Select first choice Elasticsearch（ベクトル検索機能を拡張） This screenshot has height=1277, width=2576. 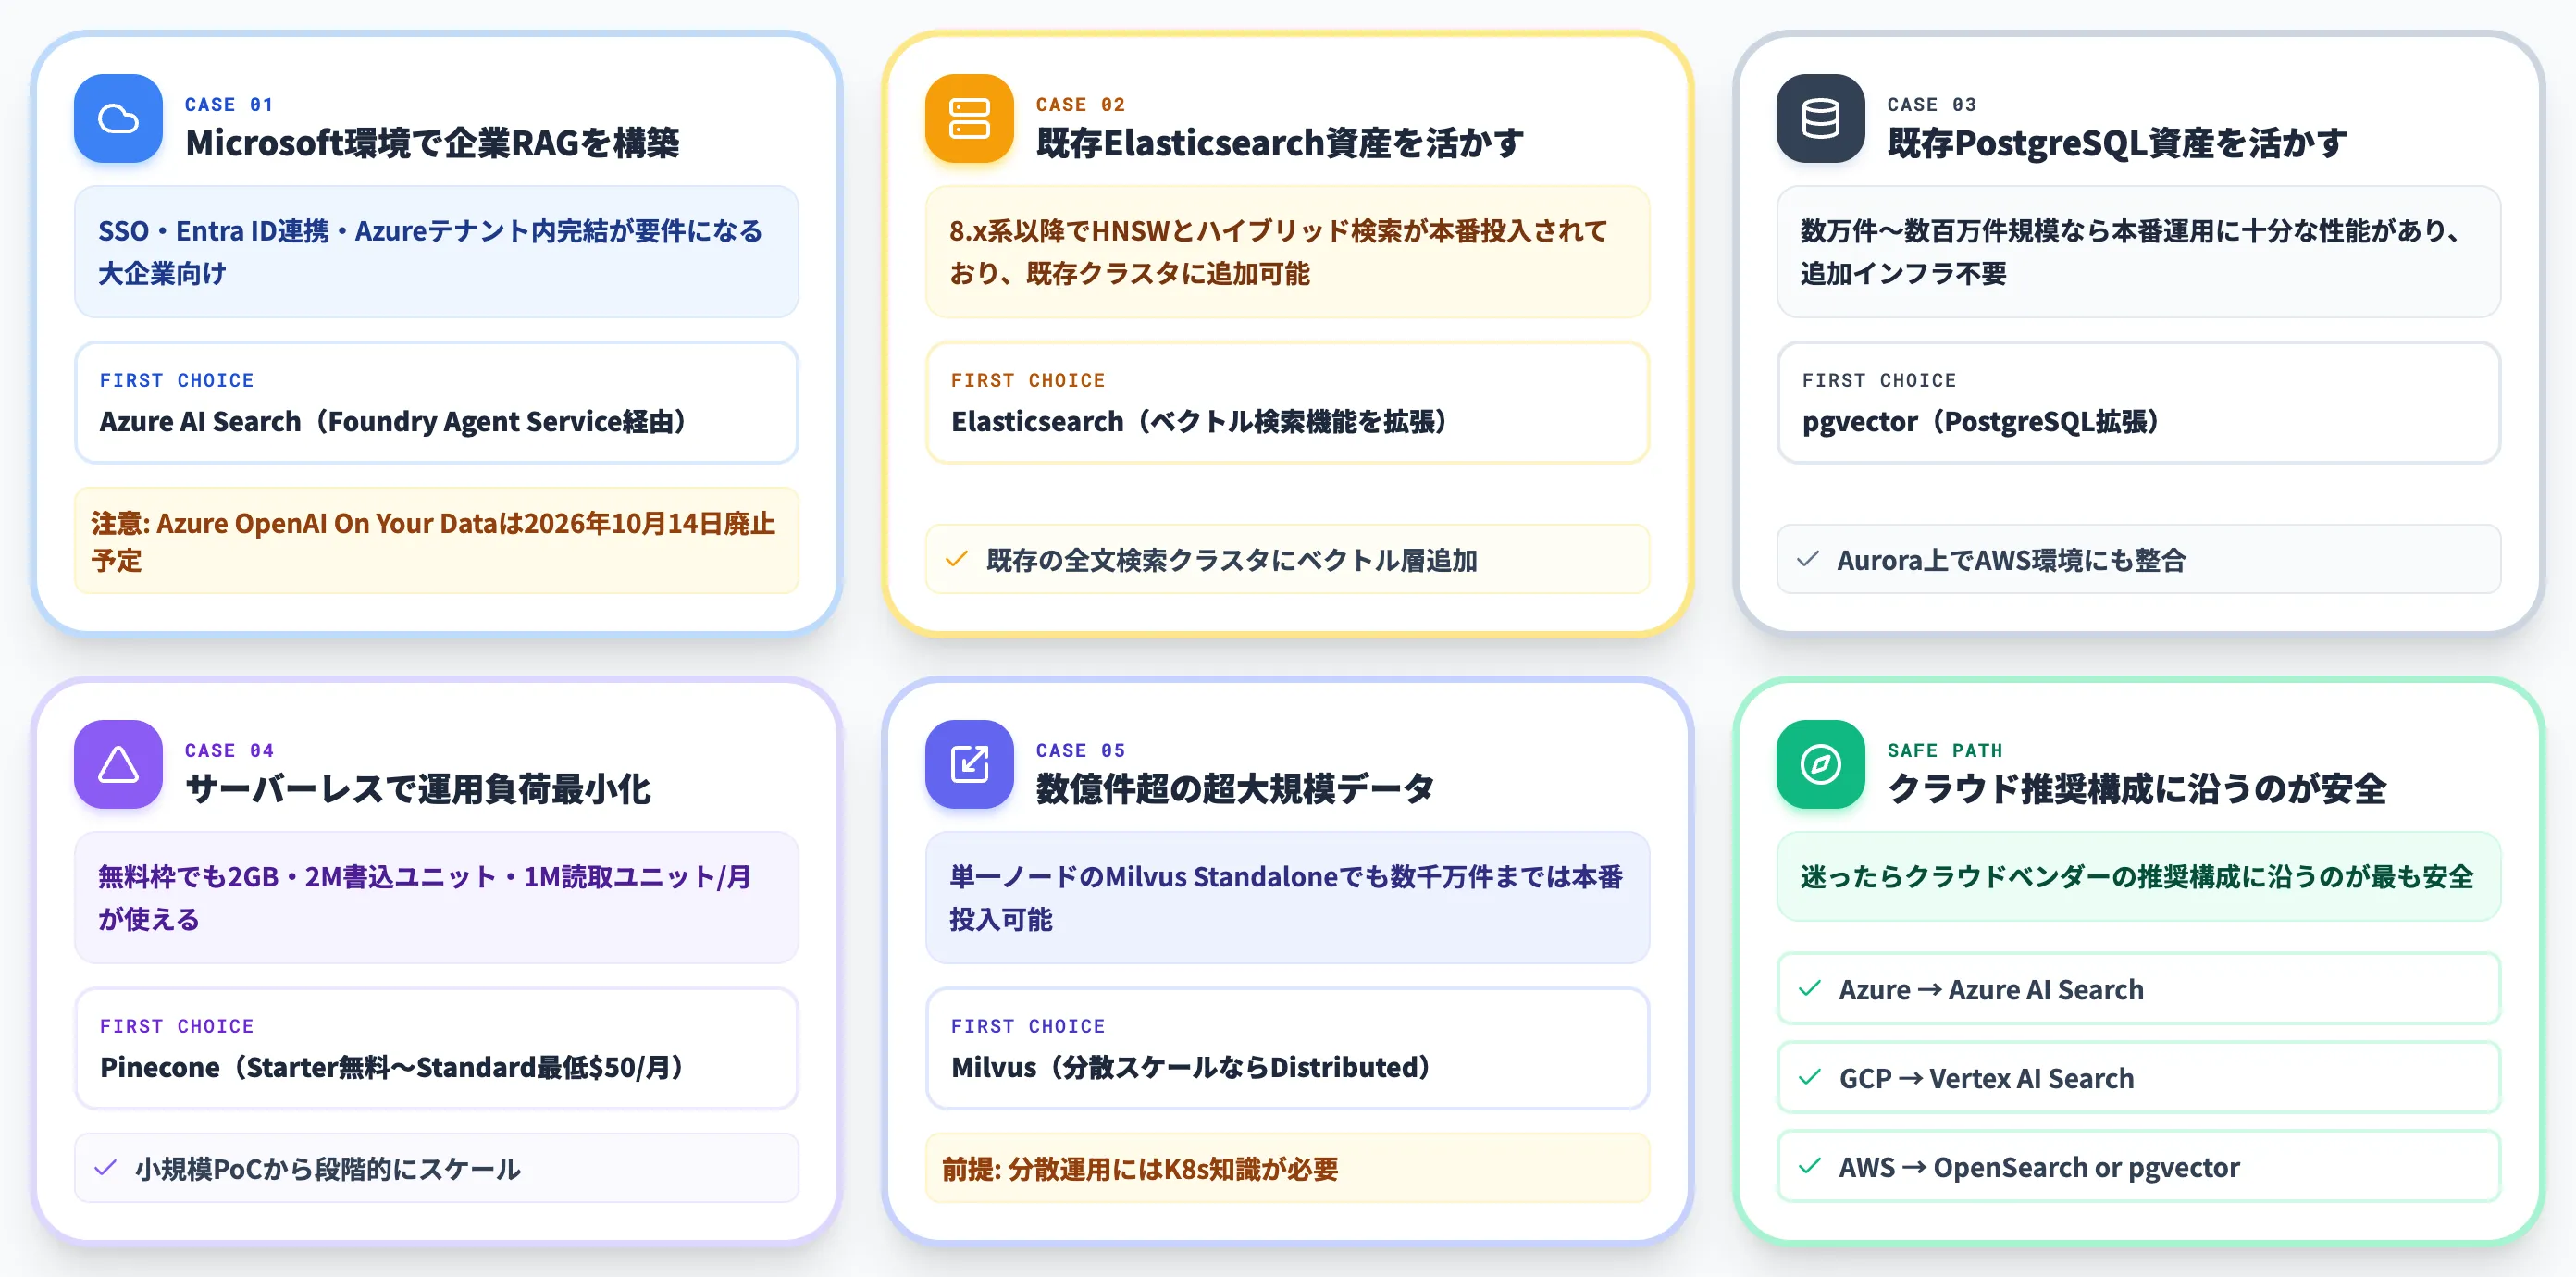[x=1287, y=403]
